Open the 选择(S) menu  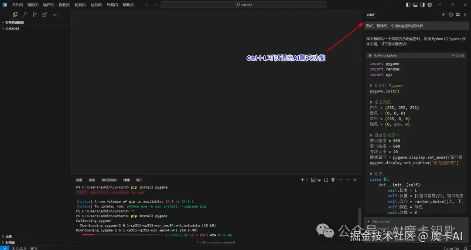click(x=48, y=5)
